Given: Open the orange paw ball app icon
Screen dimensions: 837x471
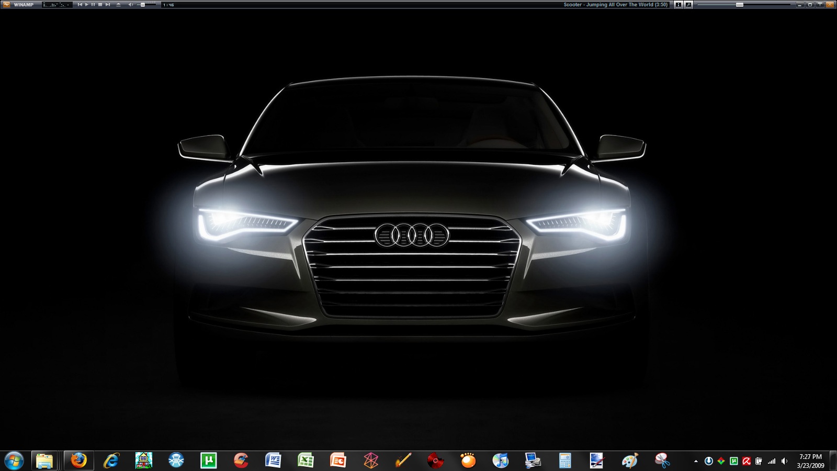Looking at the screenshot, I should click(468, 461).
